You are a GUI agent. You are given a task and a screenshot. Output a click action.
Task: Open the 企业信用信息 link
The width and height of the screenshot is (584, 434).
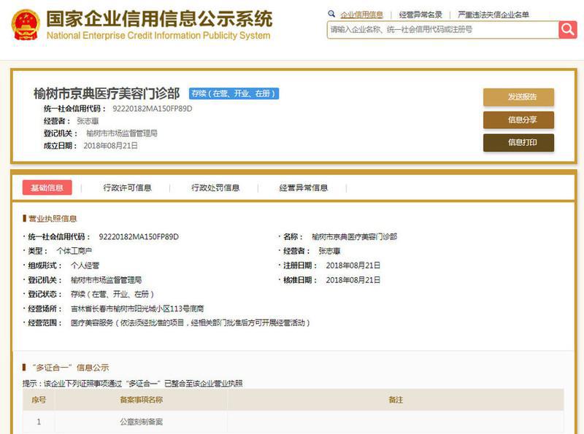361,15
